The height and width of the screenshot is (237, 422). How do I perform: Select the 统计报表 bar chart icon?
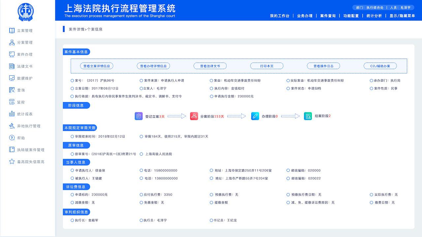click(12, 114)
